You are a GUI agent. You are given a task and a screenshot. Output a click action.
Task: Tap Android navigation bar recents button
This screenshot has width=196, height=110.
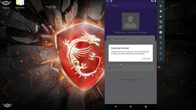coord(146,107)
